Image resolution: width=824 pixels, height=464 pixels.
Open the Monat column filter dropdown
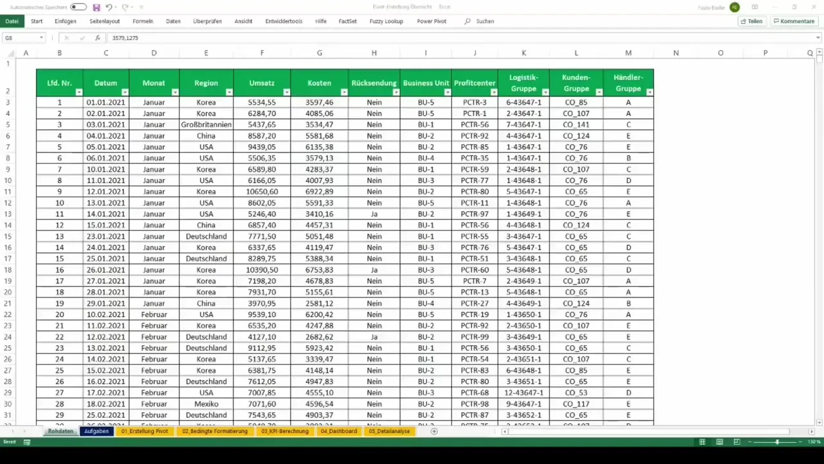click(x=174, y=92)
